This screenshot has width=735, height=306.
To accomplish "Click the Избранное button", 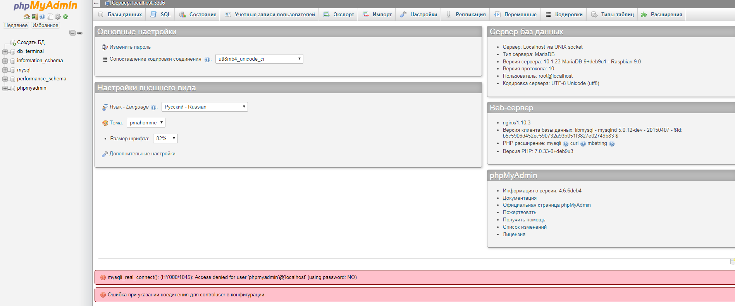I will (x=45, y=25).
